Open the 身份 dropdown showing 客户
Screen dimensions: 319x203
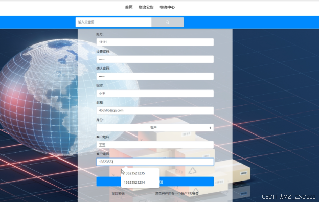coord(155,127)
